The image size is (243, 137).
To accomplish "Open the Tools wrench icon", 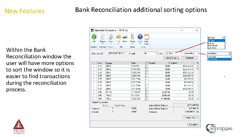I will click(x=132, y=37).
